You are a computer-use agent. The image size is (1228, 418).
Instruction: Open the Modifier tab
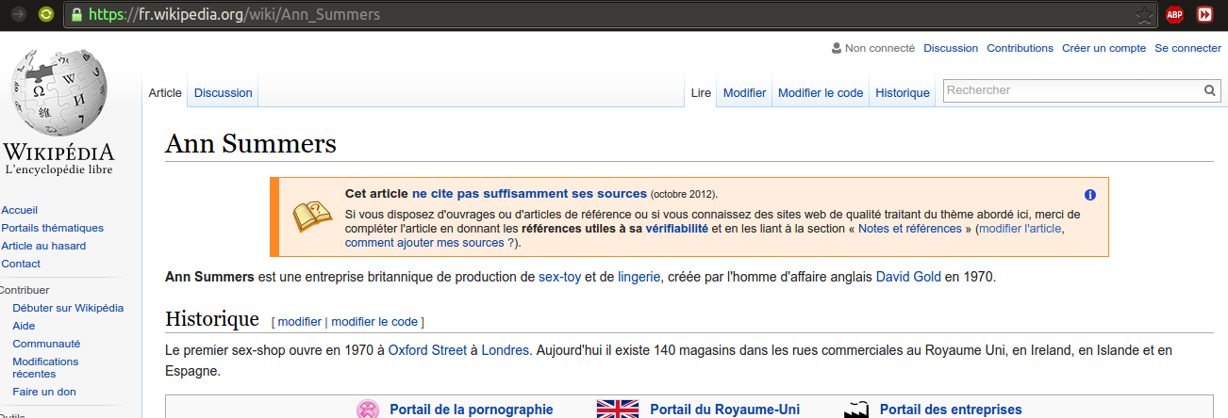point(744,92)
